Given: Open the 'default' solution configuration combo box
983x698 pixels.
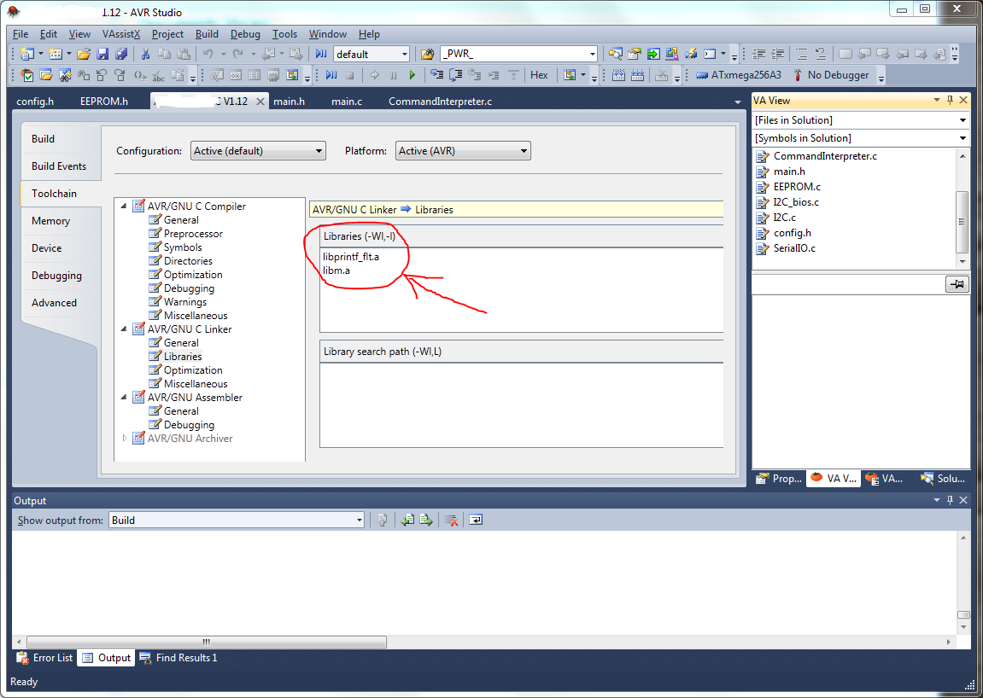Looking at the screenshot, I should coord(372,54).
